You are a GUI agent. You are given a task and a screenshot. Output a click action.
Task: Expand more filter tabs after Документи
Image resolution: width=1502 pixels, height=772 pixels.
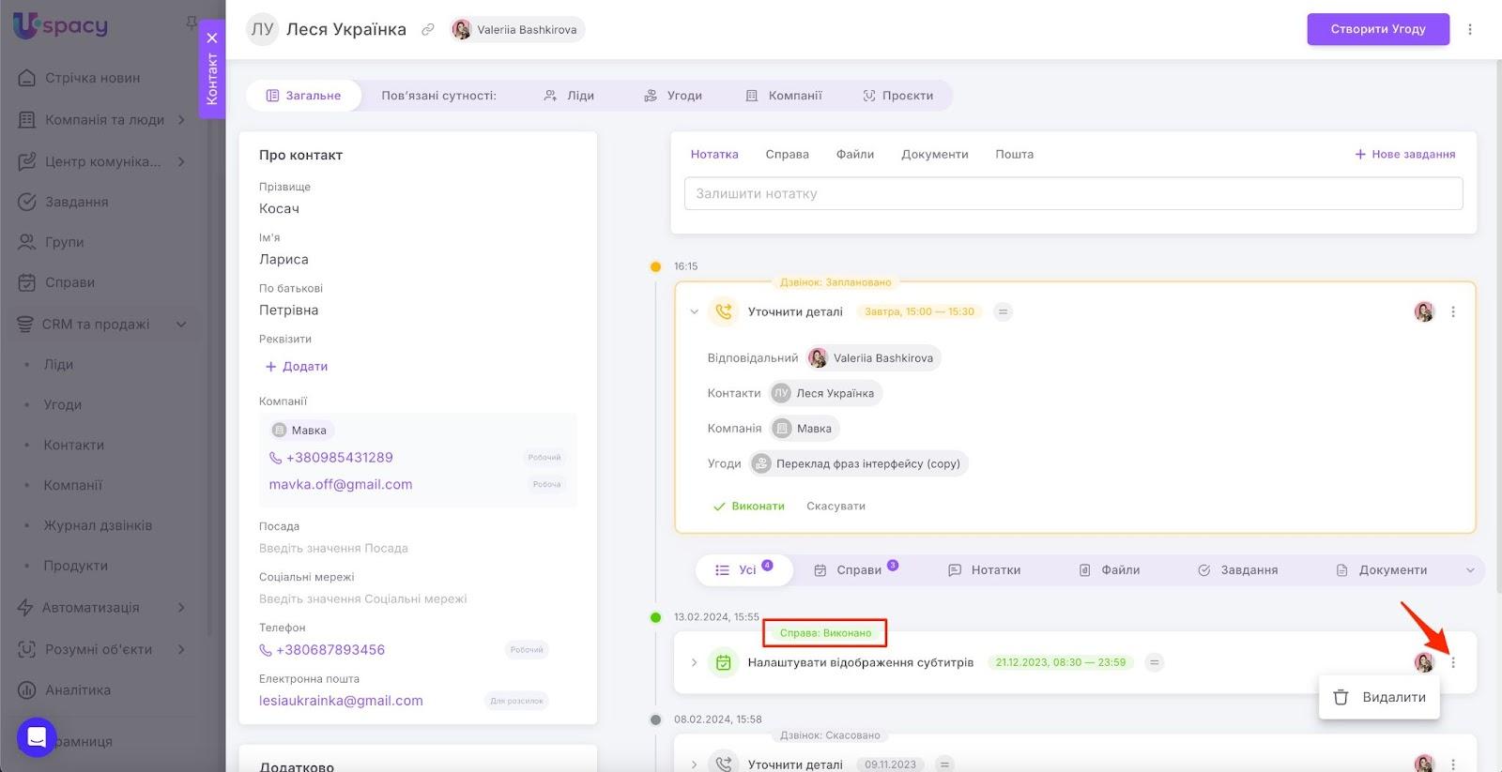pos(1470,570)
